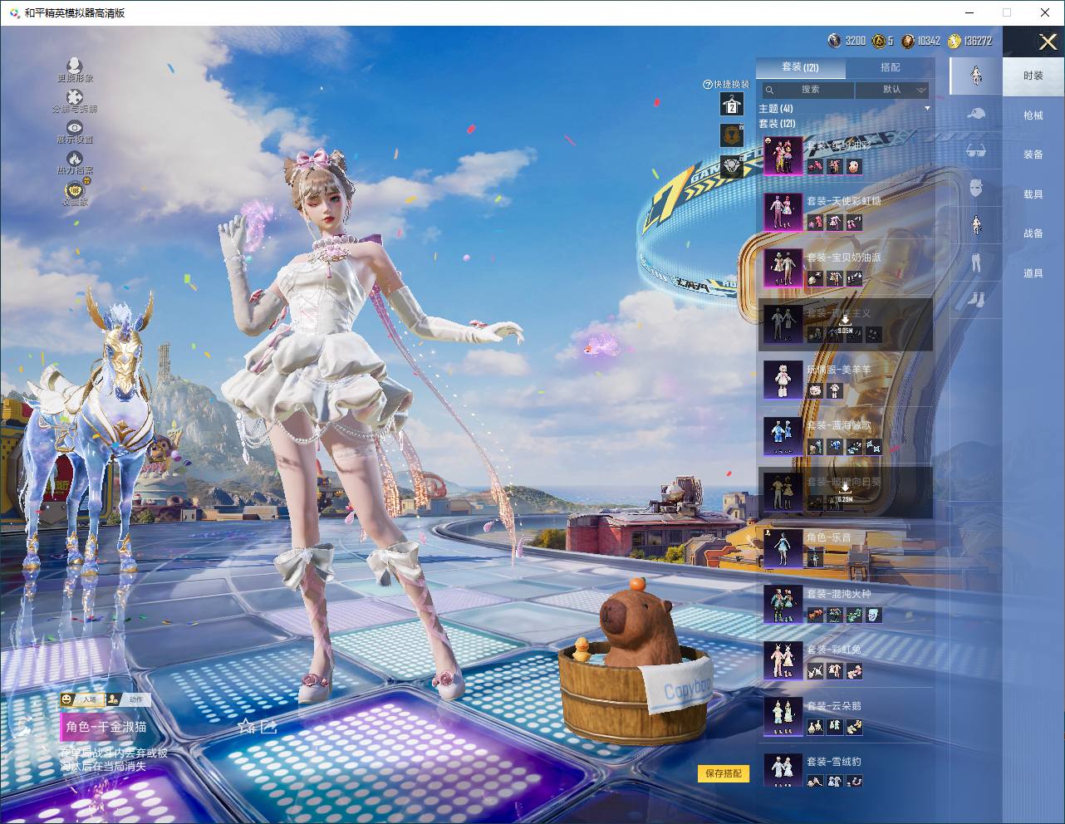Select the full-outfit category icon

(976, 76)
